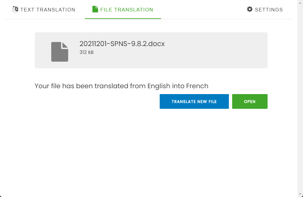Click the scrollbar down arrow
Viewport: 303px width, 197px height.
(300, 194)
